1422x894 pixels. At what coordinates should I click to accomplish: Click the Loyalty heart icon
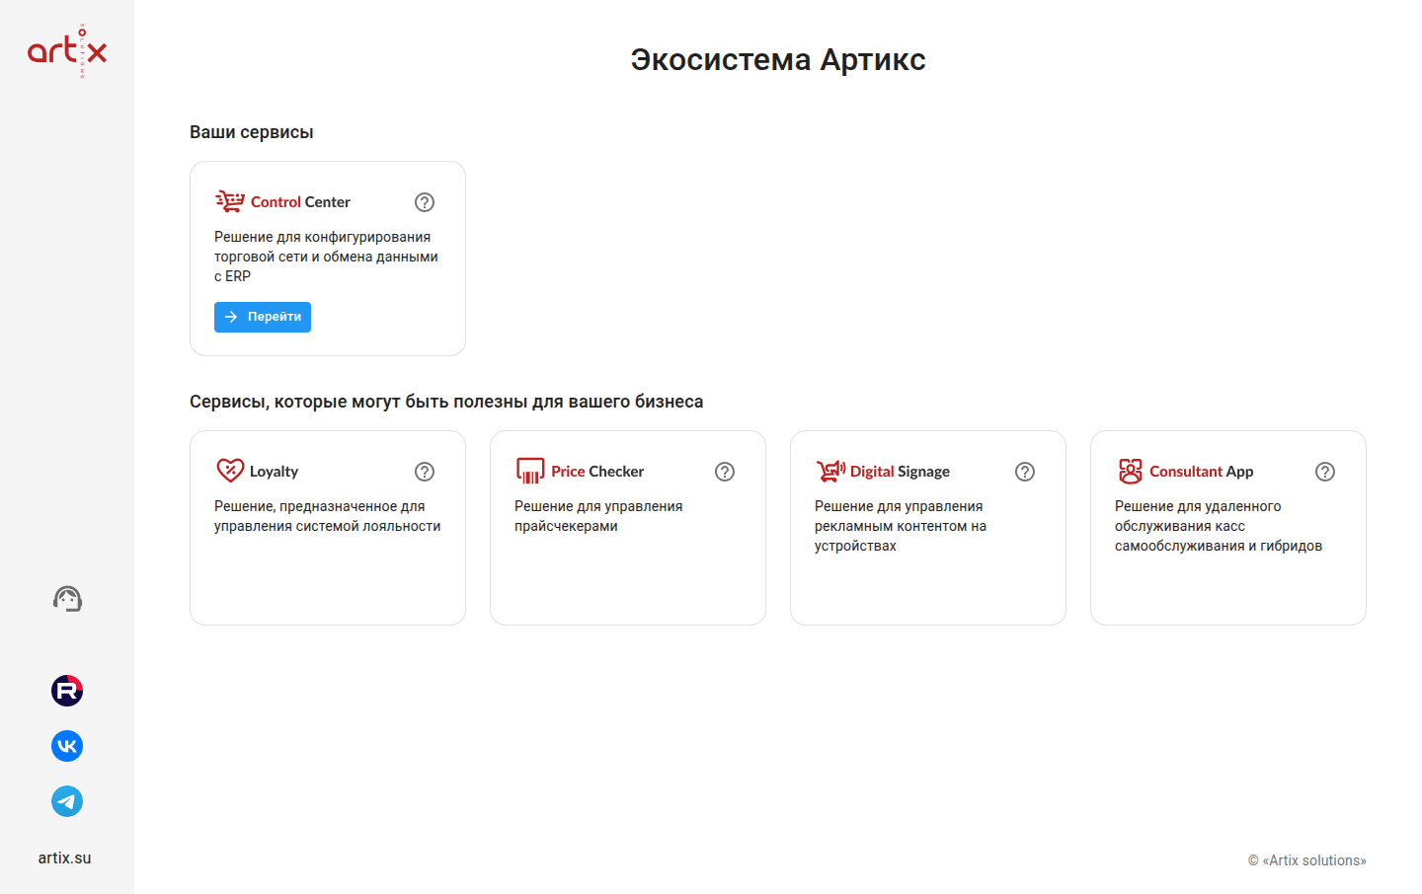229,471
